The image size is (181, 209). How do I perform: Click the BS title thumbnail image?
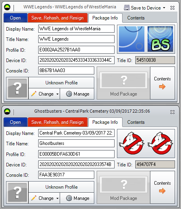(x=160, y=39)
